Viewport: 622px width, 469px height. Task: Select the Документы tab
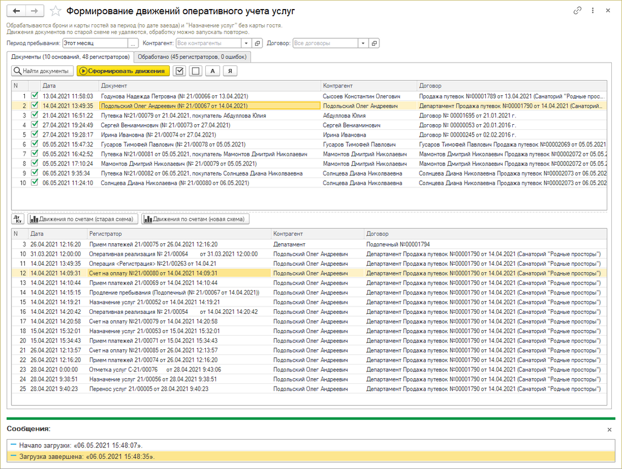tap(71, 56)
